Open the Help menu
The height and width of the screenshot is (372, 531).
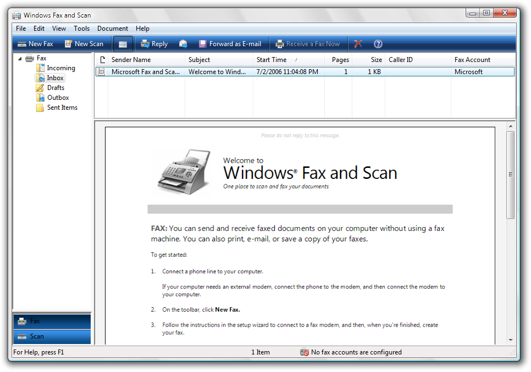[142, 29]
